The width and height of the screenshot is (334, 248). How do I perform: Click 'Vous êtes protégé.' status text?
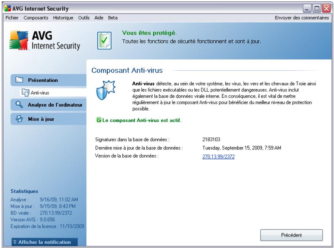click(x=149, y=33)
